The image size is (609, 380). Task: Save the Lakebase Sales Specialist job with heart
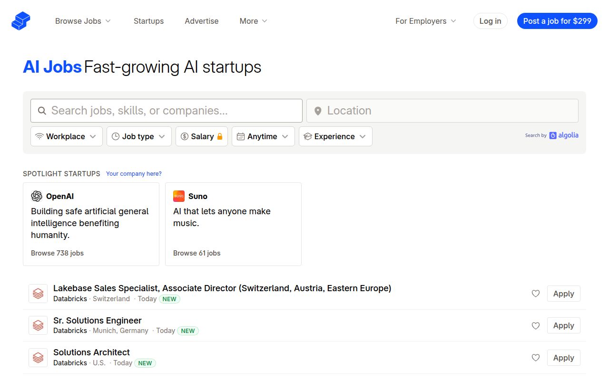pos(536,294)
